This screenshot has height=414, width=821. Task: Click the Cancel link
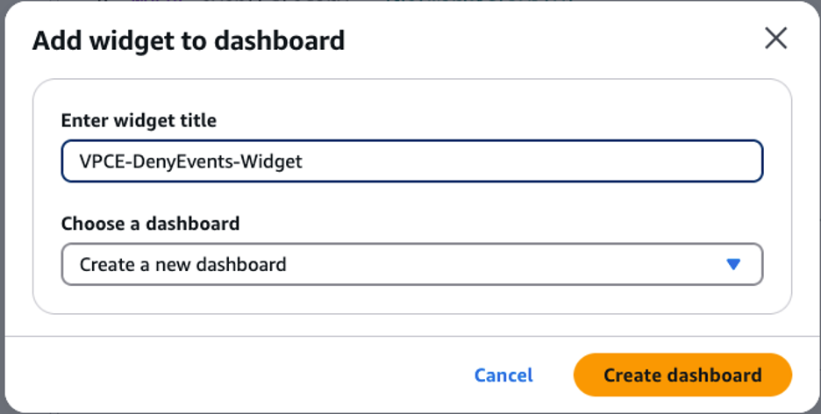coord(503,375)
